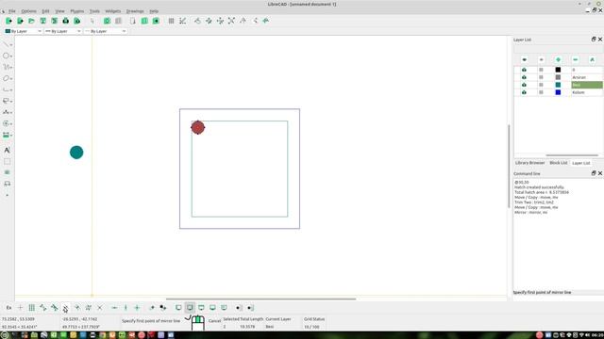Toggle visibility of layer 0
This screenshot has width=604, height=339.
(x=524, y=70)
